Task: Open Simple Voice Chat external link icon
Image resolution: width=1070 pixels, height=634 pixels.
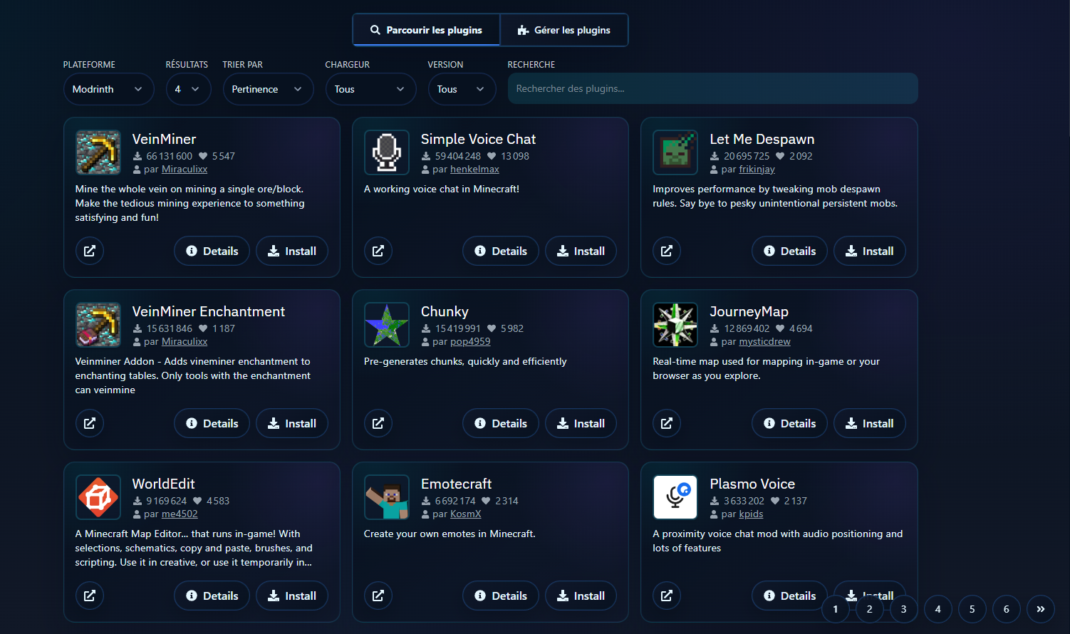Action: (x=378, y=251)
